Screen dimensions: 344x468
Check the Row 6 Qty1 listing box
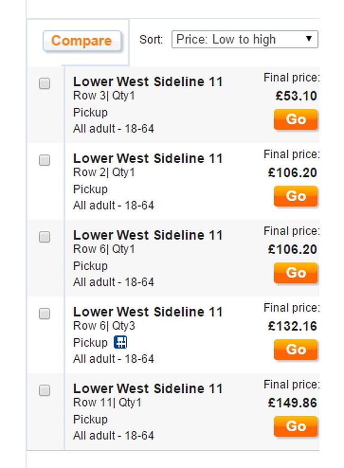pyautogui.click(x=44, y=237)
